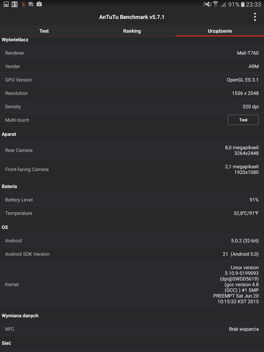This screenshot has height=352, width=264.
Task: Tap the Rear Camera info row
Action: pos(132,150)
